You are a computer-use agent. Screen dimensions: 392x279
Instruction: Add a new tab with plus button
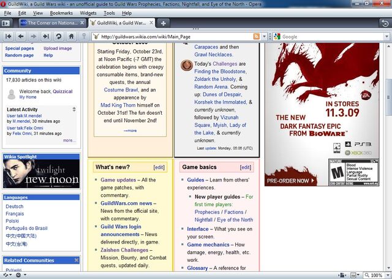coord(164,23)
